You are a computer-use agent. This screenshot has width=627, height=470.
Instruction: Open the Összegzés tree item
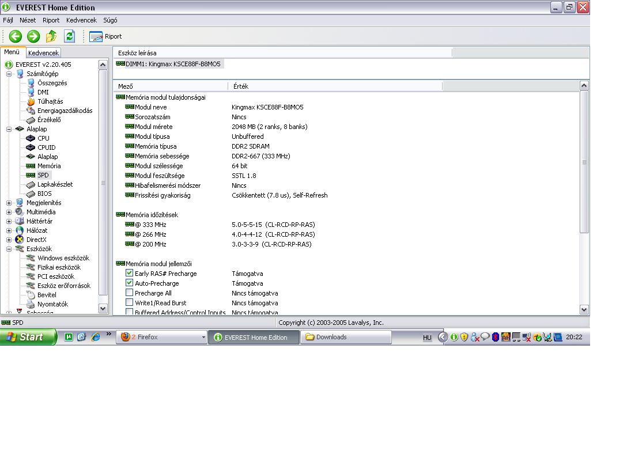click(52, 83)
